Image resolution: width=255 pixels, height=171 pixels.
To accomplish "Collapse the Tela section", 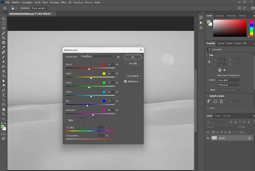I will [207, 55].
